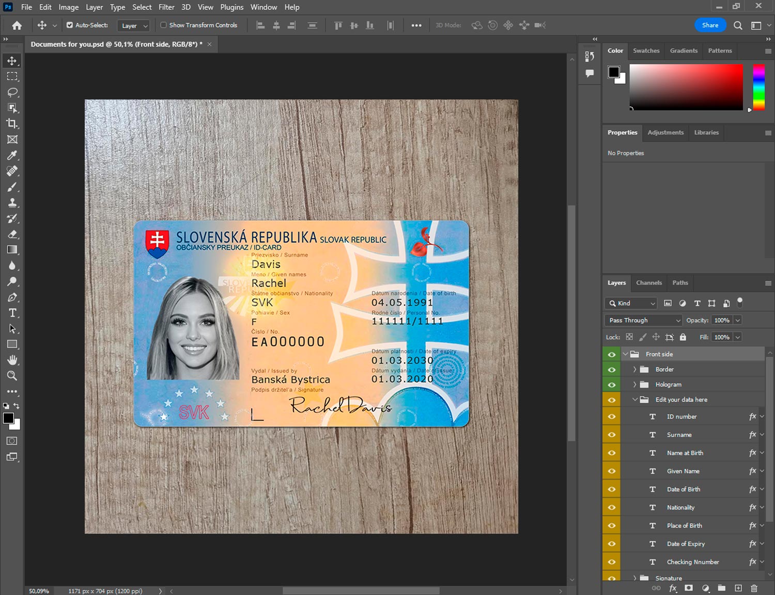The width and height of the screenshot is (775, 595).
Task: Select the Crop tool
Action: (12, 124)
